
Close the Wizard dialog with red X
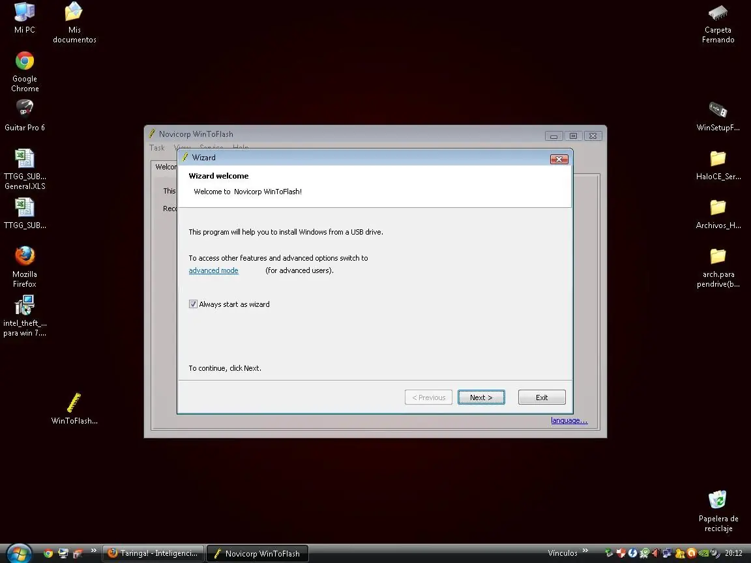(559, 159)
